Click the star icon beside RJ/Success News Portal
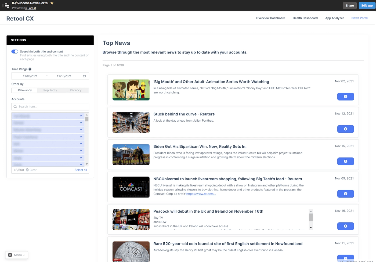 [x=52, y=3]
